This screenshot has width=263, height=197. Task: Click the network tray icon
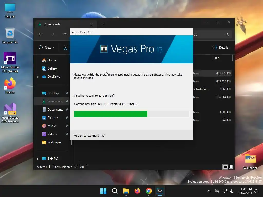pyautogui.click(x=225, y=191)
